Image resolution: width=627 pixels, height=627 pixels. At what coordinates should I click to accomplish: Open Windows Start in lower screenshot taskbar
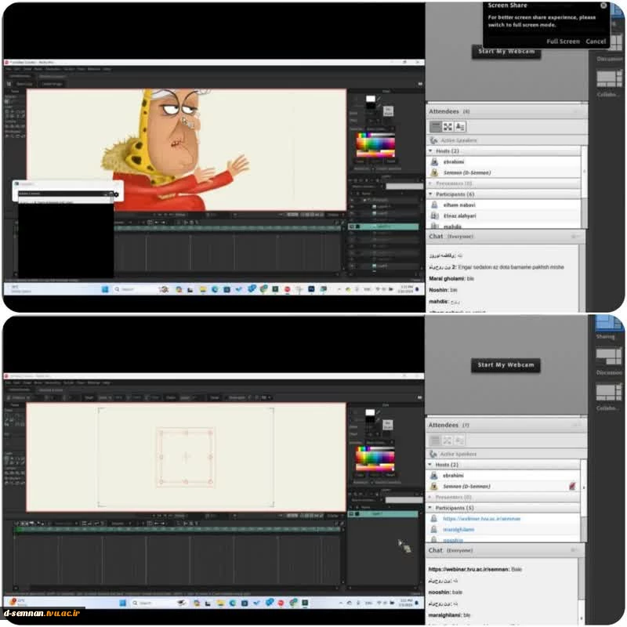(x=123, y=603)
